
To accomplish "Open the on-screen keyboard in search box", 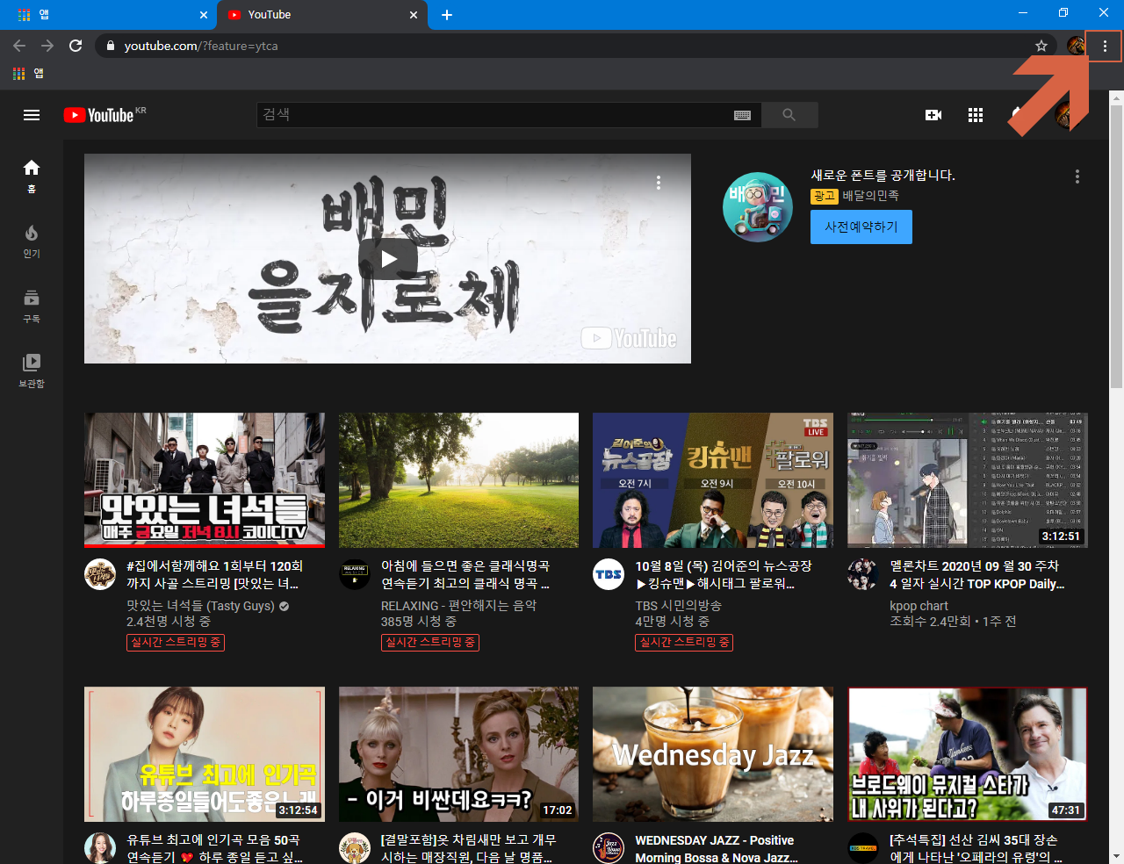I will [742, 115].
